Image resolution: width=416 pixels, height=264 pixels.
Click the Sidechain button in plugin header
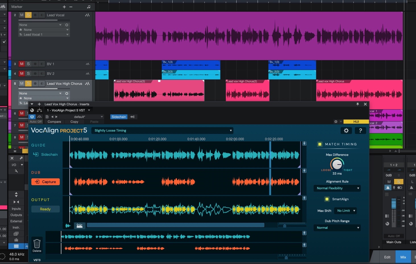[x=119, y=117]
